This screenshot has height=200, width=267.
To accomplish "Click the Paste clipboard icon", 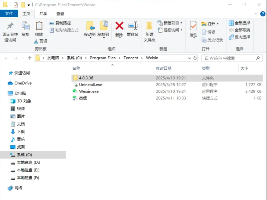I will (x=39, y=26).
